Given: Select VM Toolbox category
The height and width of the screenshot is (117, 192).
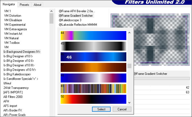Looking at the screenshot, I should click(x=12, y=43).
